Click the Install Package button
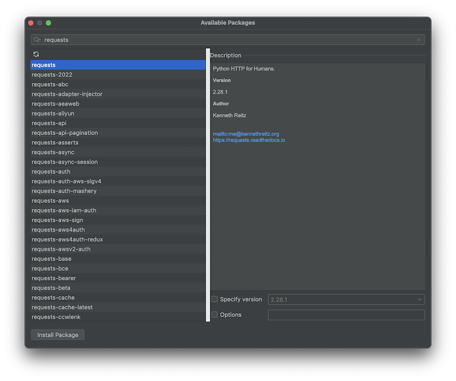This screenshot has height=381, width=456. (x=58, y=335)
